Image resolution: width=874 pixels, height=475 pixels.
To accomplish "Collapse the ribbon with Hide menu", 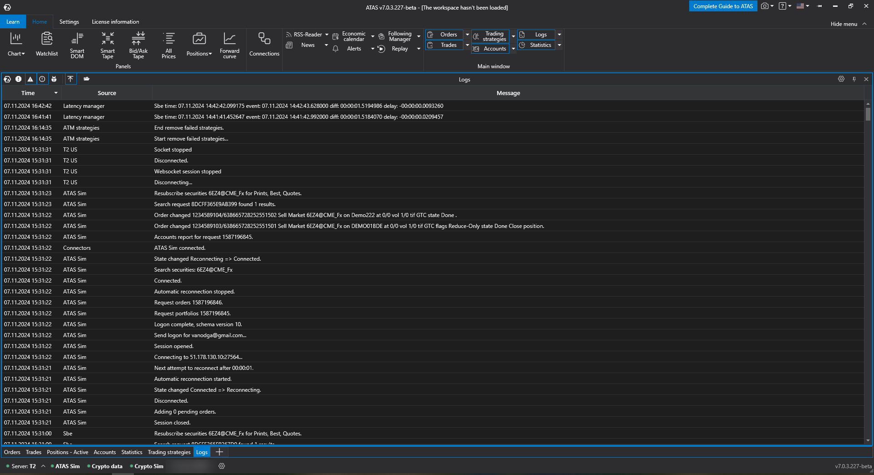I will tap(849, 24).
